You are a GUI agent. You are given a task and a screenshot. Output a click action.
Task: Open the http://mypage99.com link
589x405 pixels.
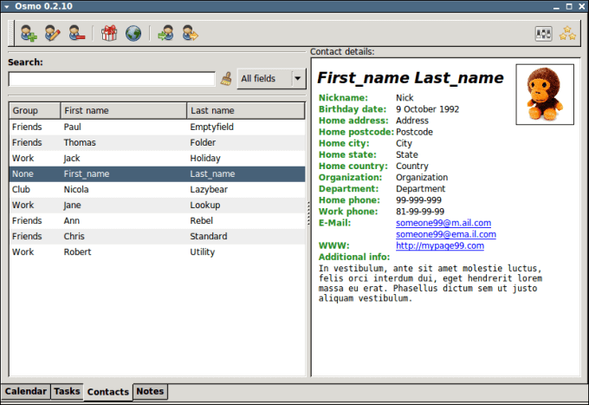[x=440, y=246]
